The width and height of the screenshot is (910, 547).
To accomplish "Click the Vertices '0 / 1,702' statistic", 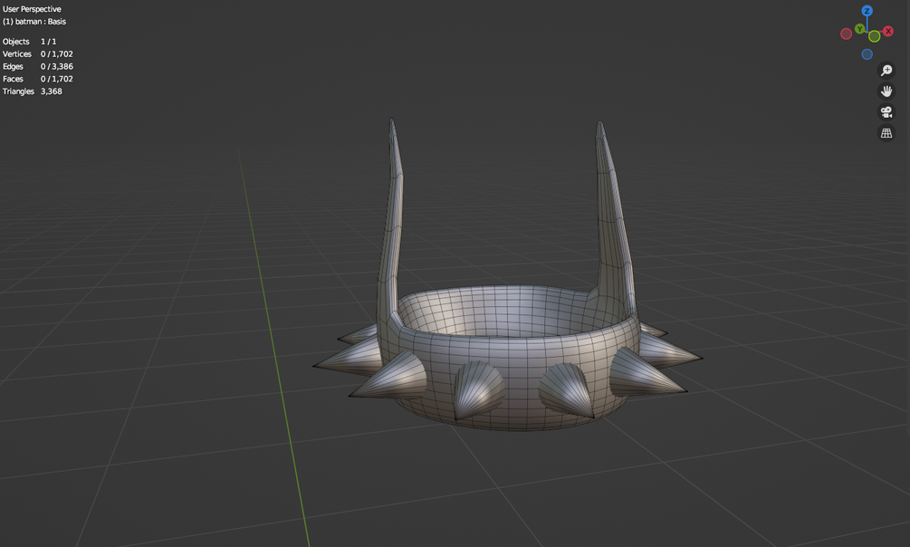I will [x=57, y=54].
